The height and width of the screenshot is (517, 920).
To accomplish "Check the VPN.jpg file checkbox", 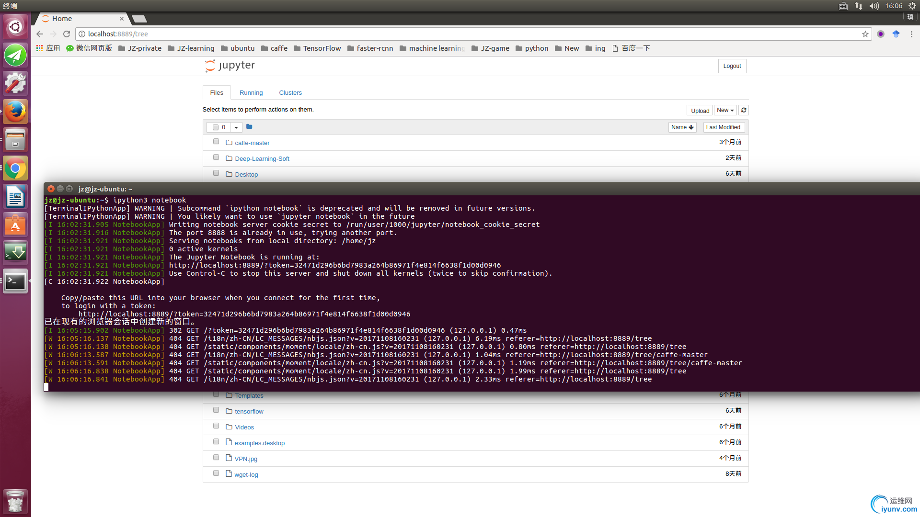I will pos(216,458).
